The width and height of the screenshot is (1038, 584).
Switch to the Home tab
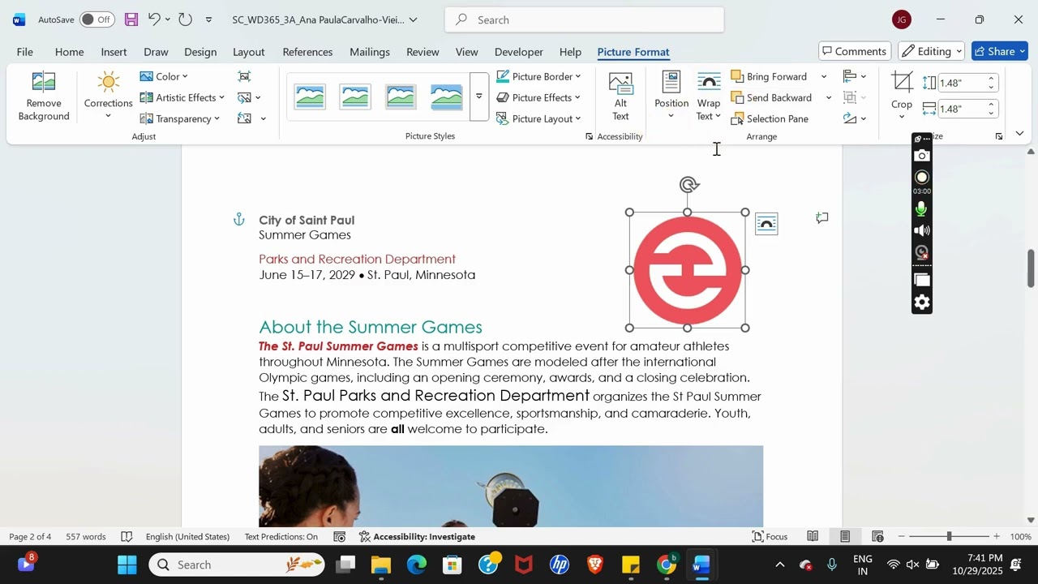tap(69, 52)
